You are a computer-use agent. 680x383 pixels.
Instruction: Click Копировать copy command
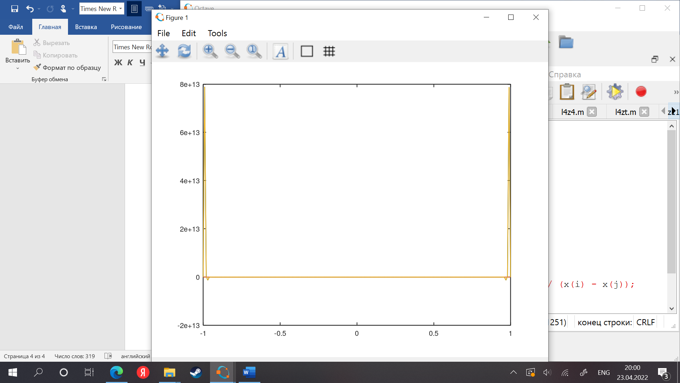[56, 55]
